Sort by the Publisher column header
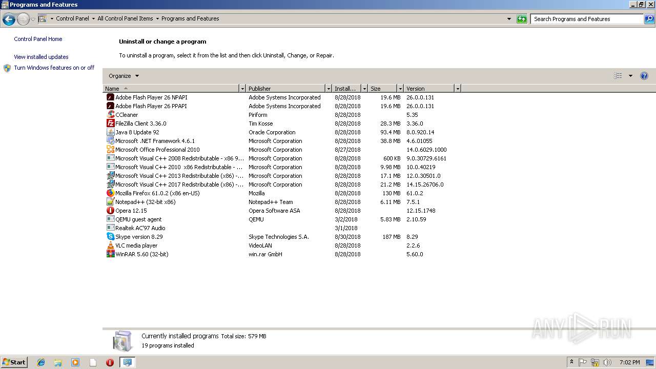The width and height of the screenshot is (656, 369). click(285, 89)
